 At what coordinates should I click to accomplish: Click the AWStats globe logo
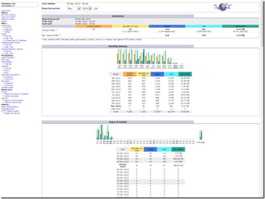[x=223, y=7]
